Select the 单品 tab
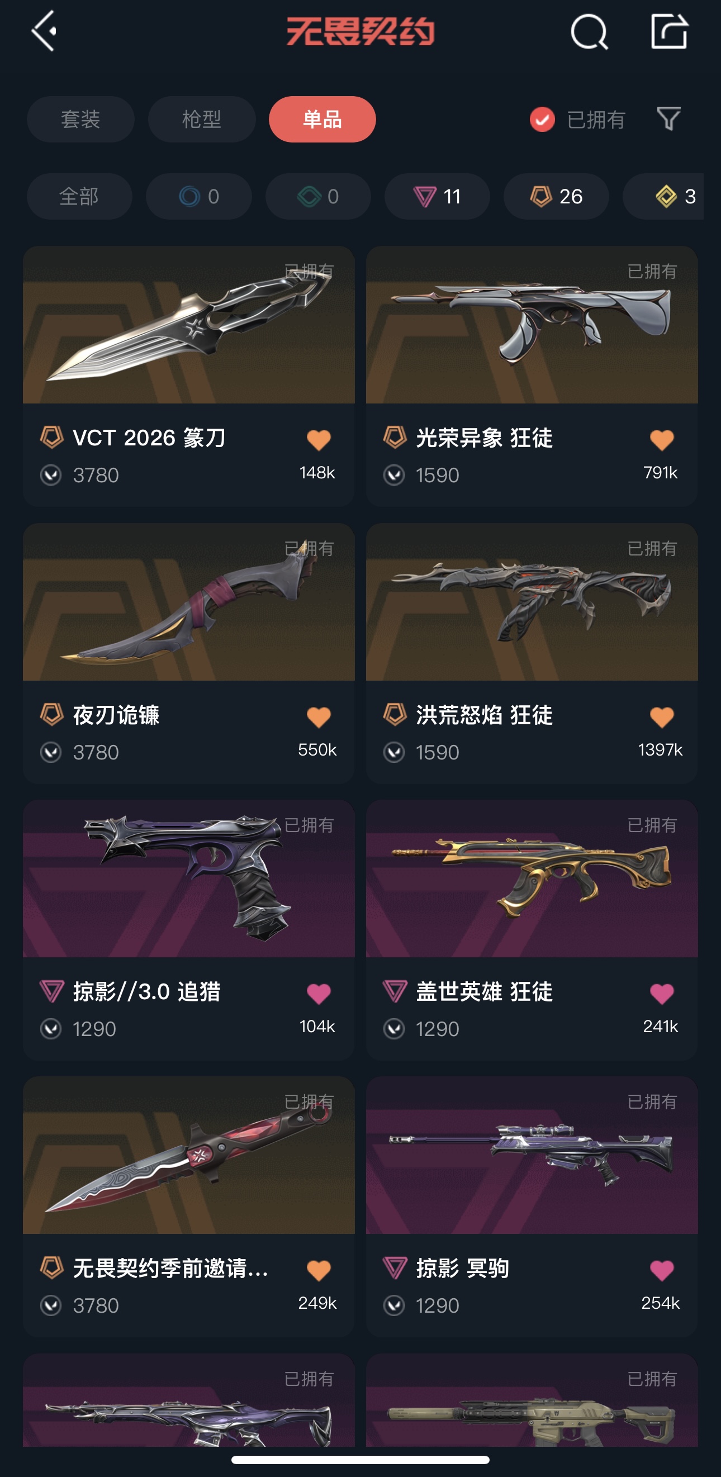The image size is (721, 1477). [x=322, y=119]
